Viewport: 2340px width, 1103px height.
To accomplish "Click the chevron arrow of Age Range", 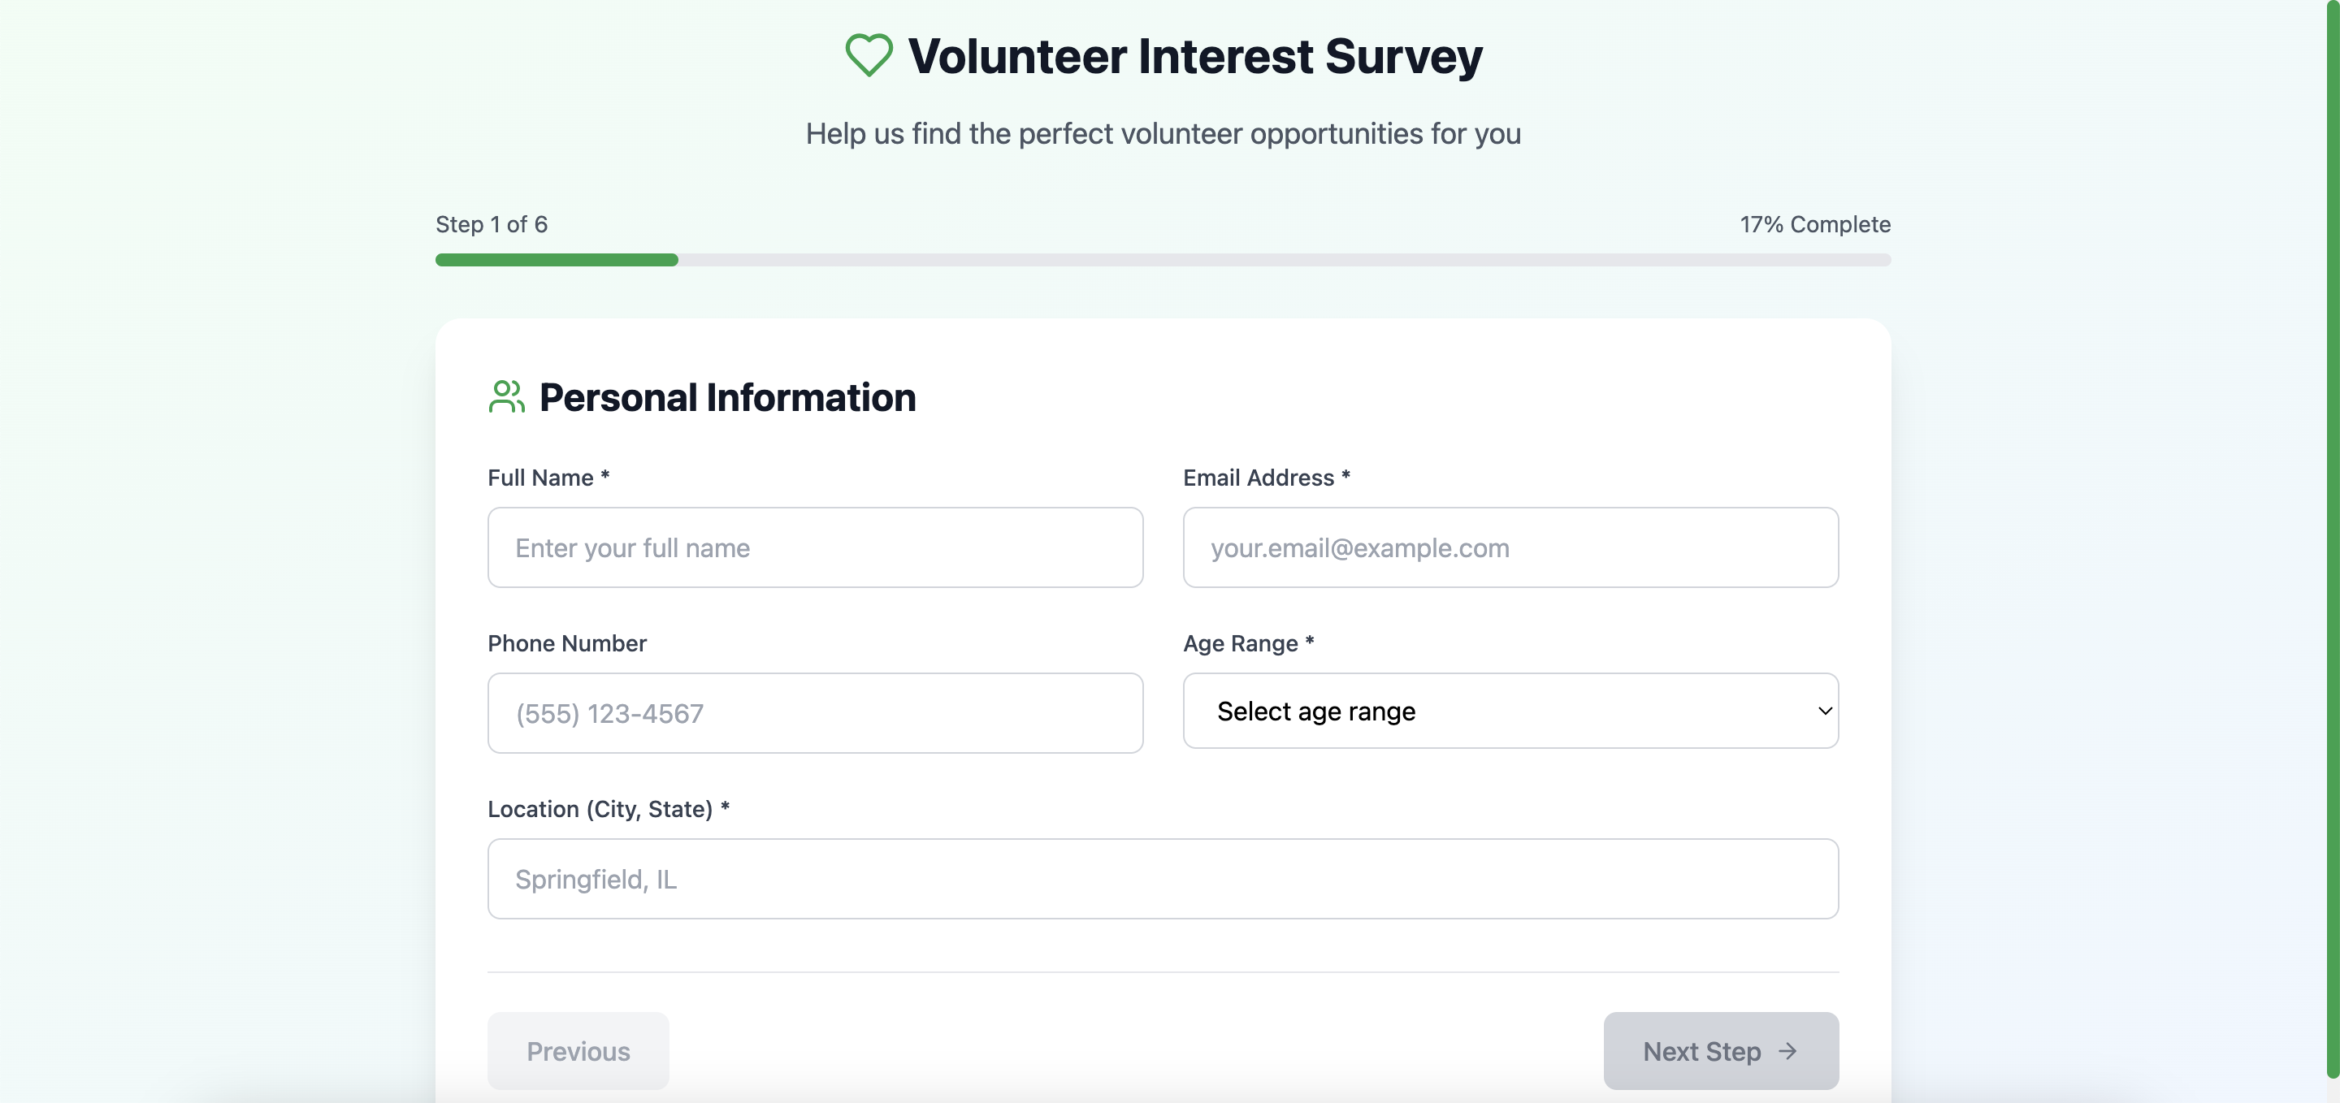I will [1824, 711].
